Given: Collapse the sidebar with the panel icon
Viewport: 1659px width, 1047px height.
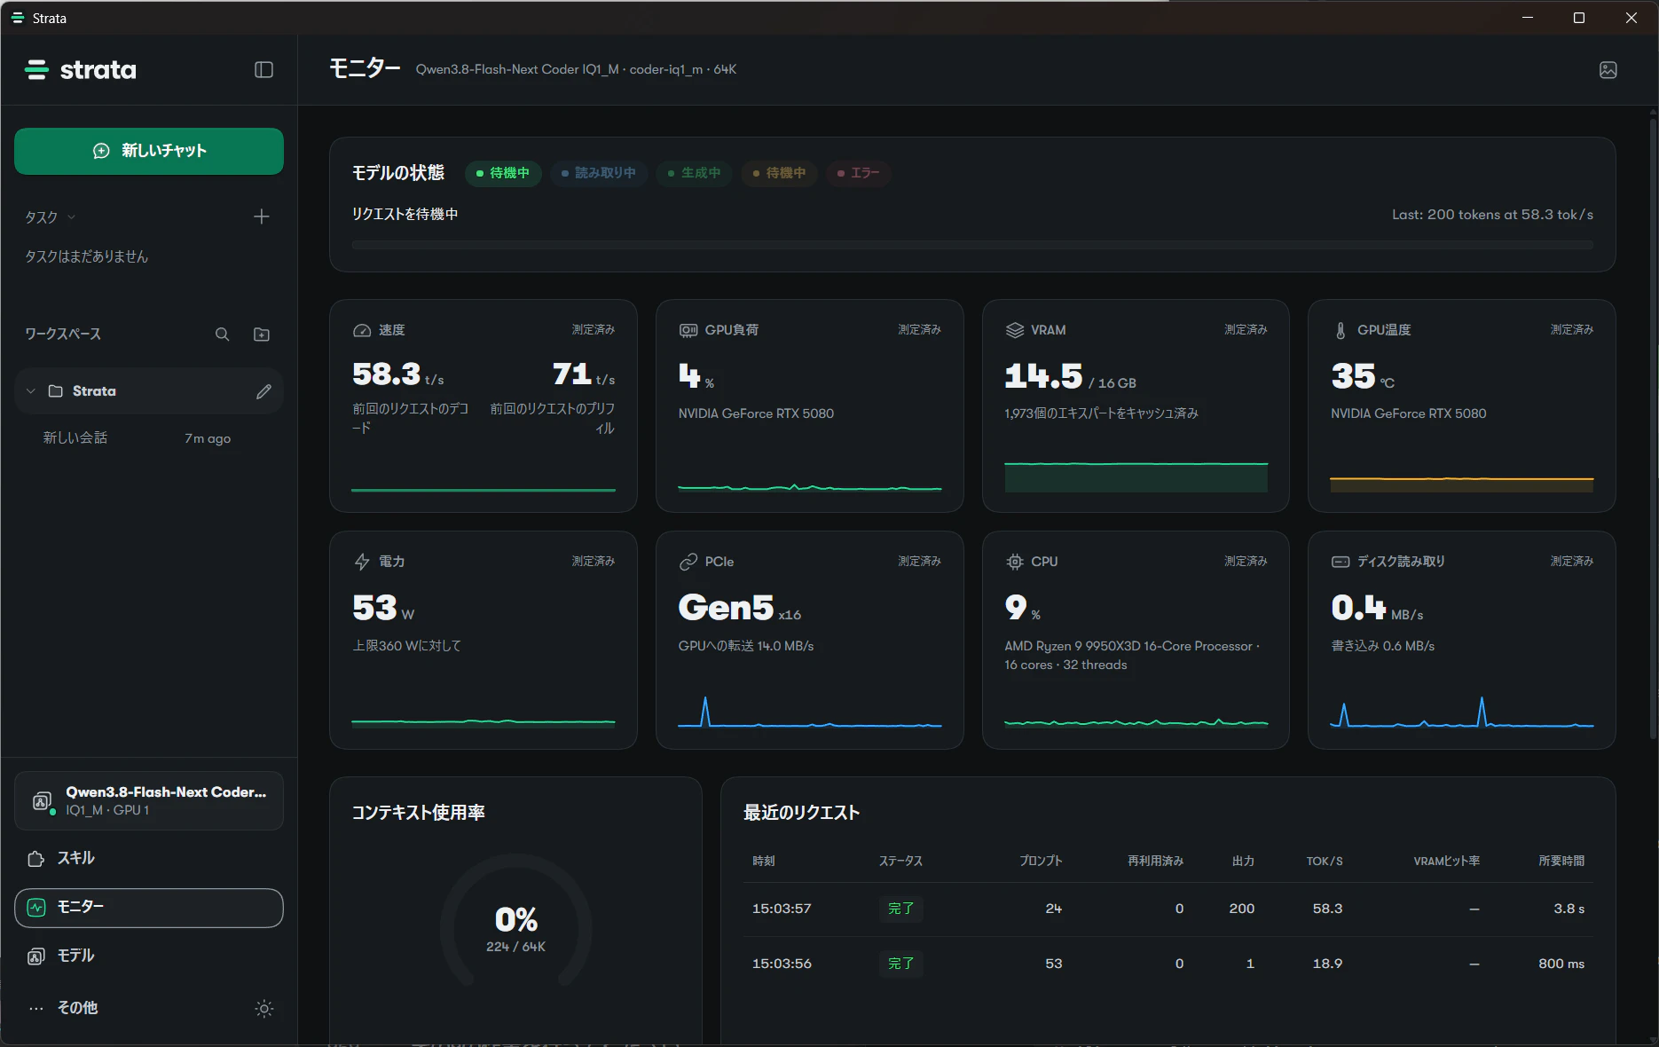Looking at the screenshot, I should coord(263,70).
